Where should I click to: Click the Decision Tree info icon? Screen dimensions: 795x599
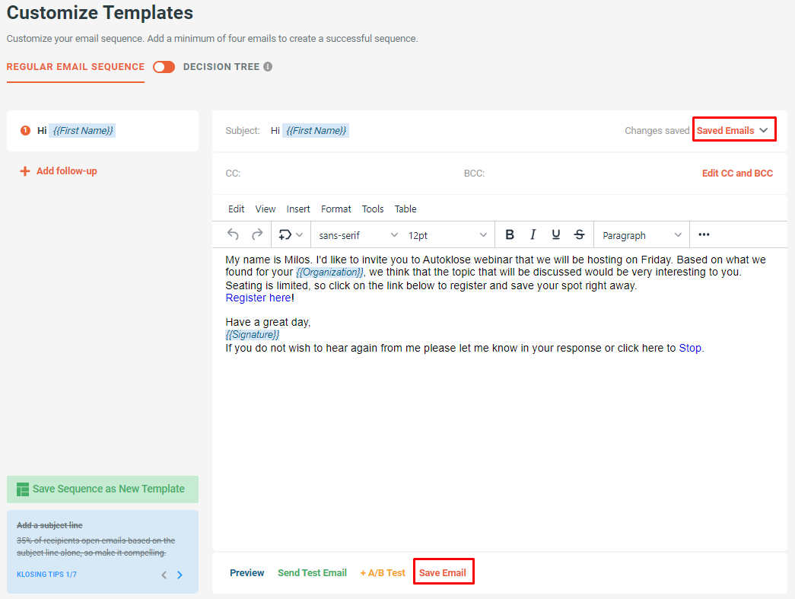tap(266, 67)
